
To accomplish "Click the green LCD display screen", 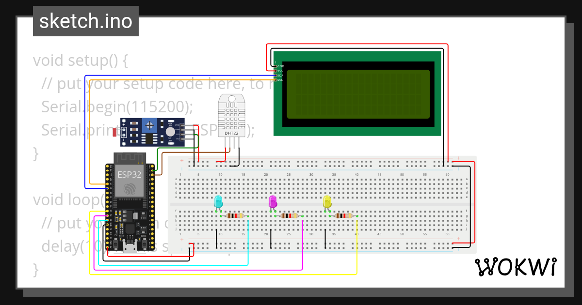I will pyautogui.click(x=358, y=94).
